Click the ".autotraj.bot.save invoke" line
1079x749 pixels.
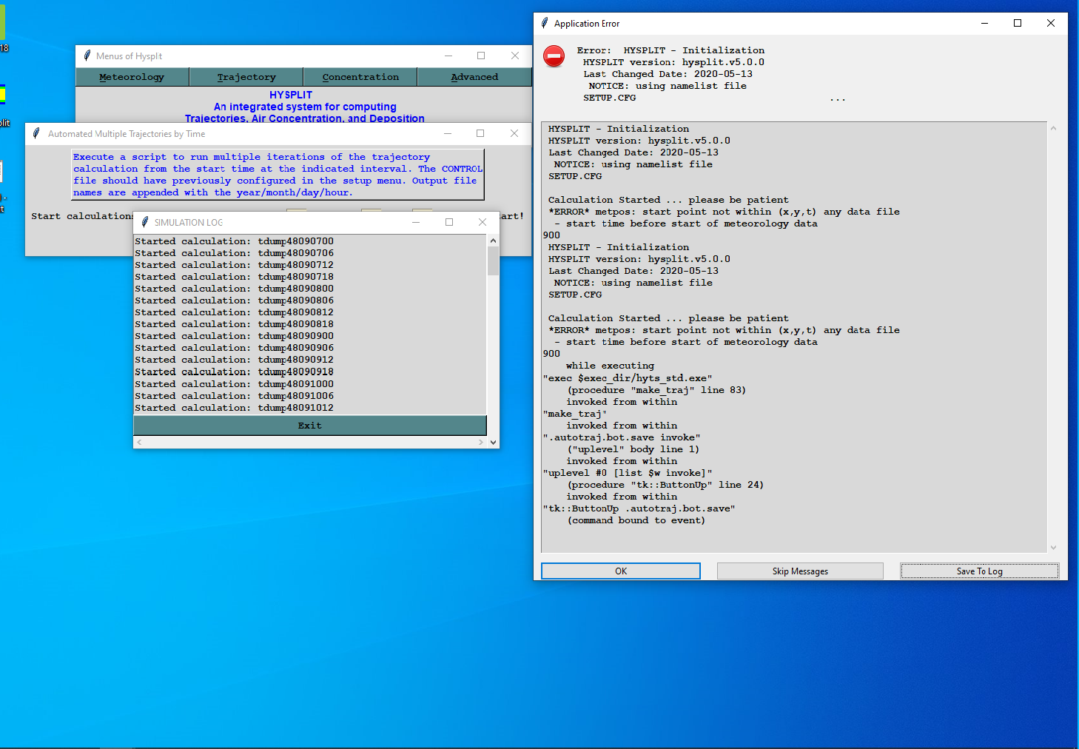[x=622, y=437]
